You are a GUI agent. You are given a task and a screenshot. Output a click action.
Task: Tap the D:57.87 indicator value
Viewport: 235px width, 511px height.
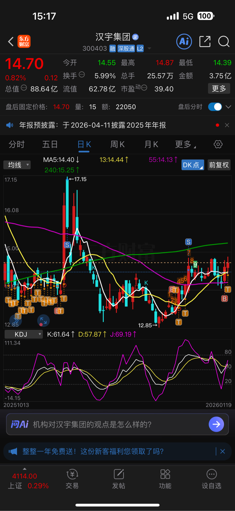tap(92, 334)
